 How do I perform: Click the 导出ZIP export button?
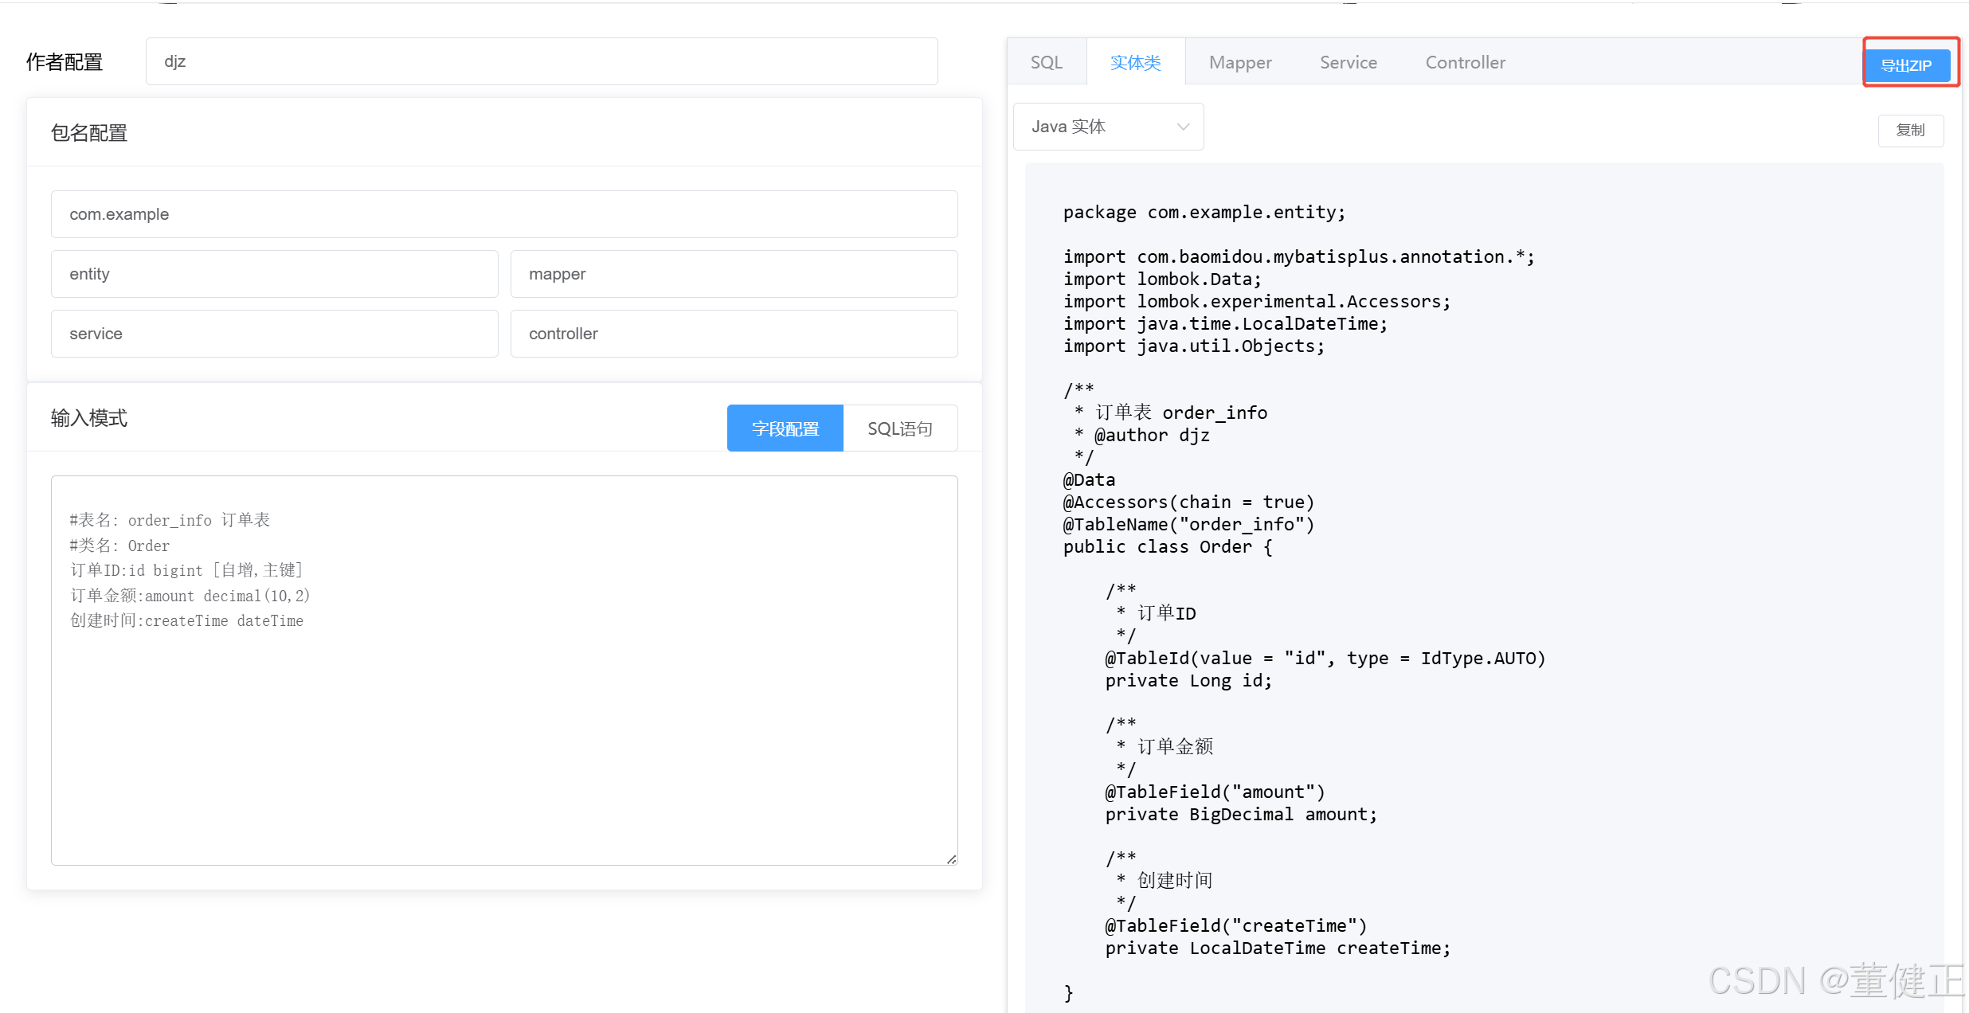1906,65
